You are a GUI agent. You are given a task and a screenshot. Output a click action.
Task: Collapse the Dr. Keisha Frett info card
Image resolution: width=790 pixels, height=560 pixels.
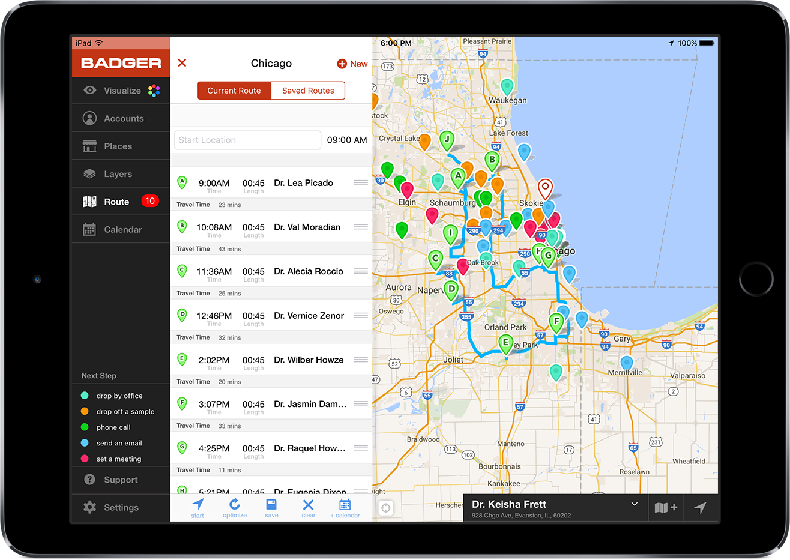click(635, 504)
